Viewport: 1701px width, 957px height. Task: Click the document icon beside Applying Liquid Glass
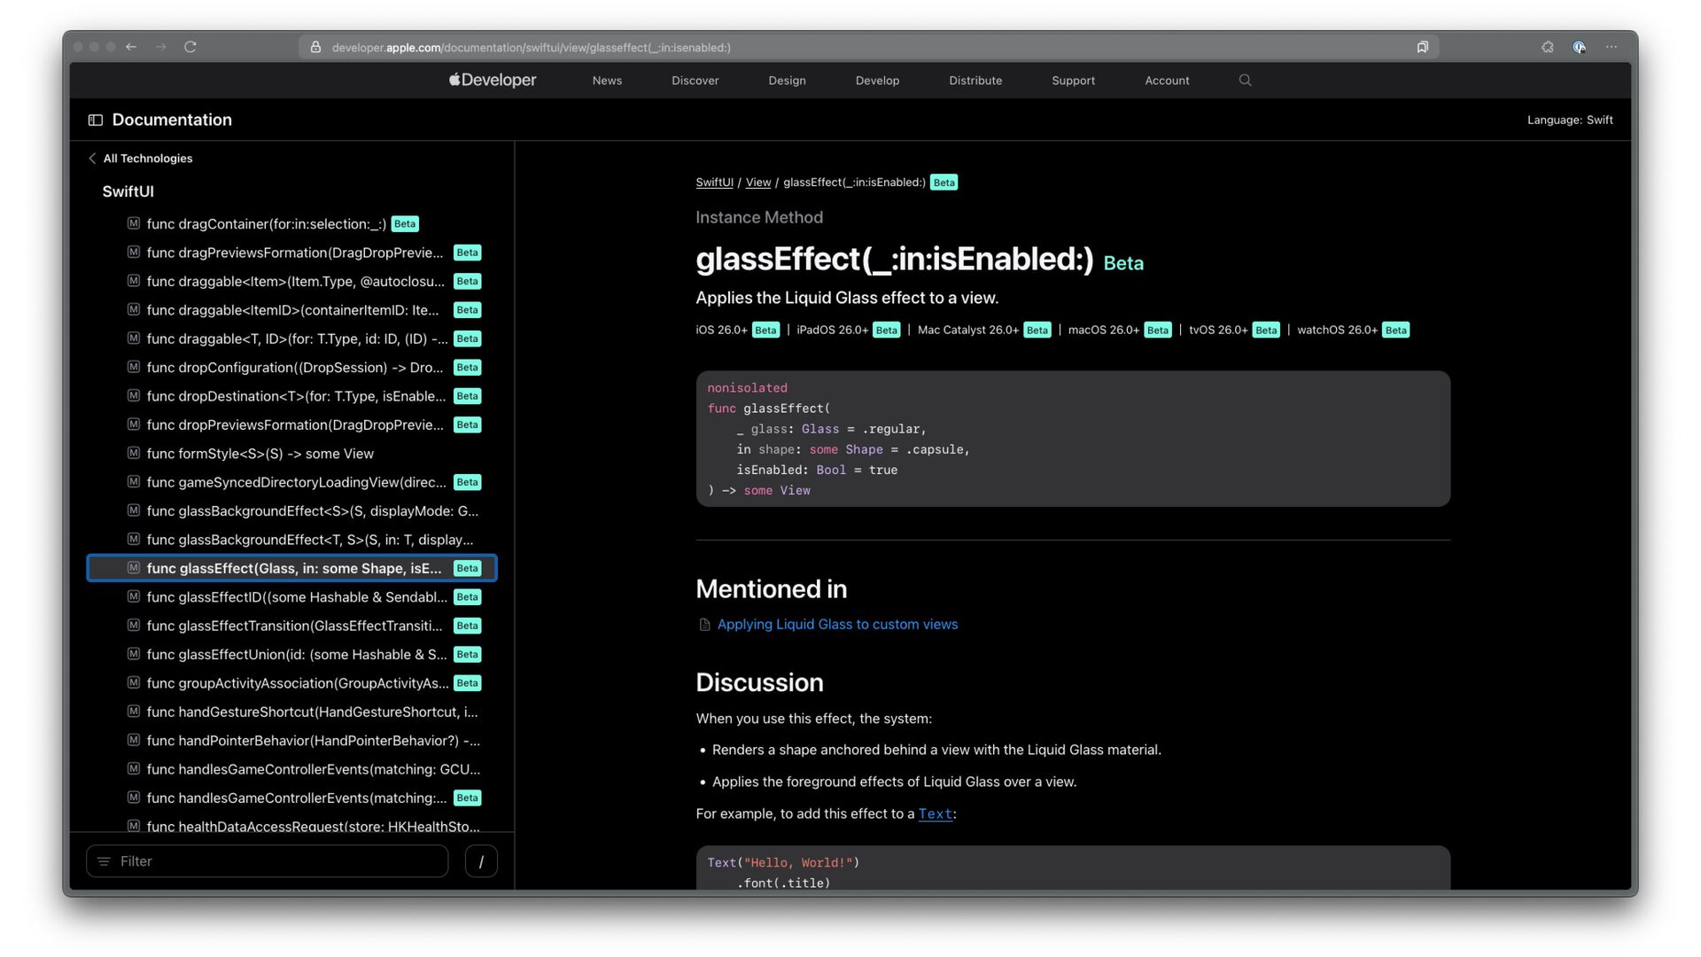pyautogui.click(x=705, y=625)
